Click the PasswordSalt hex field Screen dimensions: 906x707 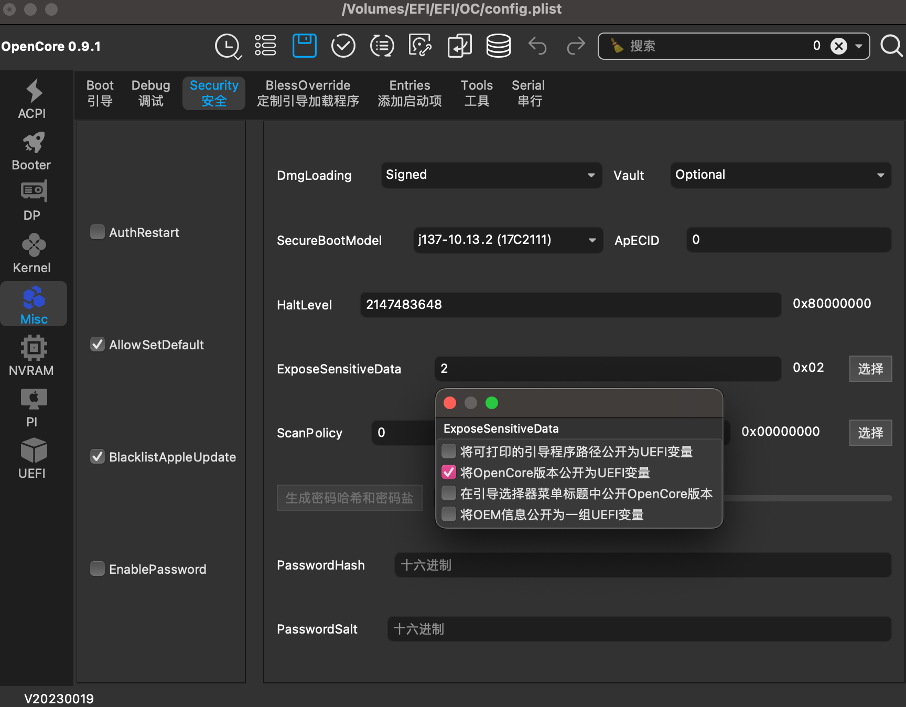(640, 629)
